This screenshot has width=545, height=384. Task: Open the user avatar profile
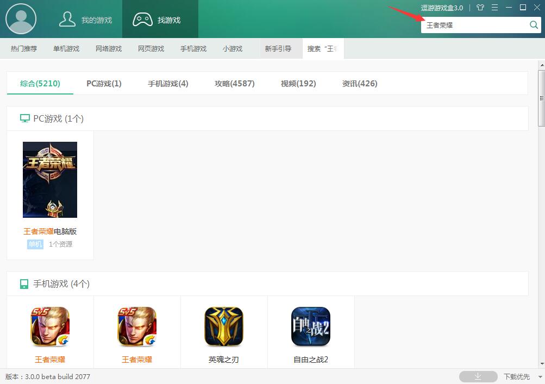[21, 19]
